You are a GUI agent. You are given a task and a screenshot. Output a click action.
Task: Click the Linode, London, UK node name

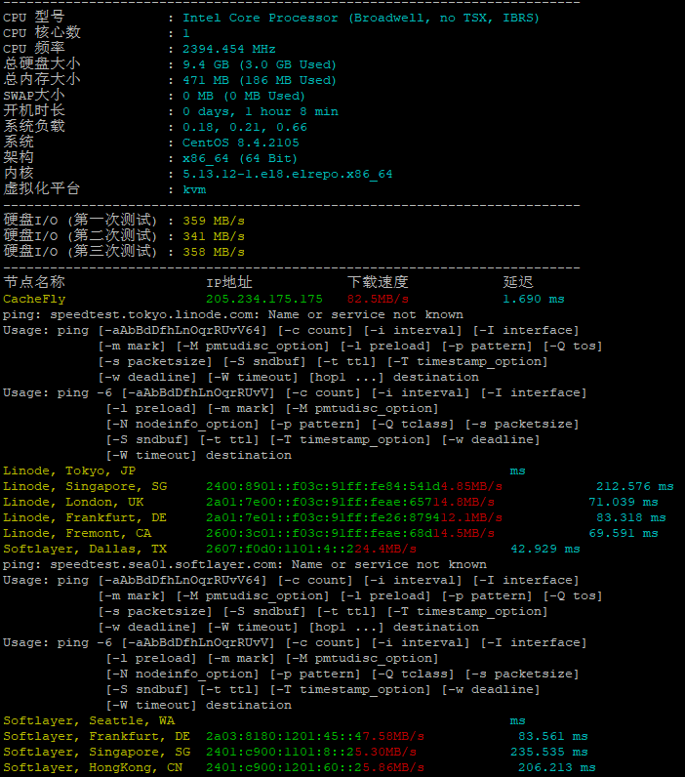coord(73,502)
